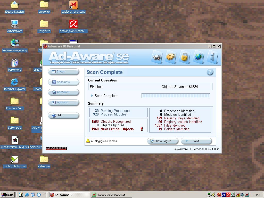Open the settings gear icon in header
264x198 pixels.
pyautogui.click(x=171, y=57)
